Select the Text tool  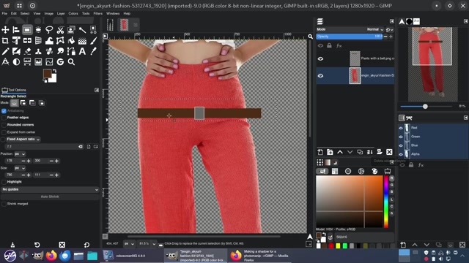[82, 51]
